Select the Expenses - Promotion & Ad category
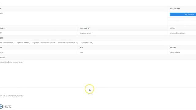The width and height of the screenshot is (196, 110). pos(68,43)
